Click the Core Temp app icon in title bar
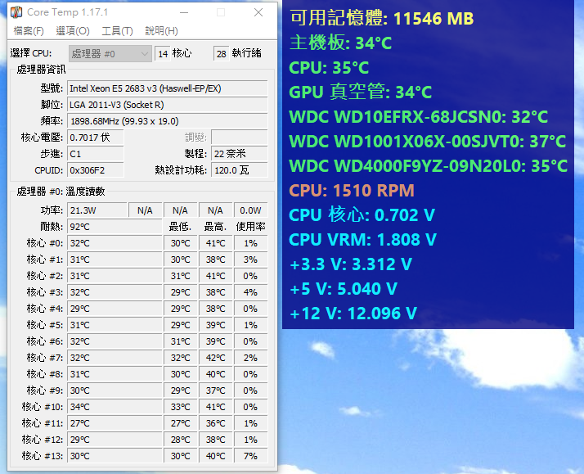 pos(16,12)
